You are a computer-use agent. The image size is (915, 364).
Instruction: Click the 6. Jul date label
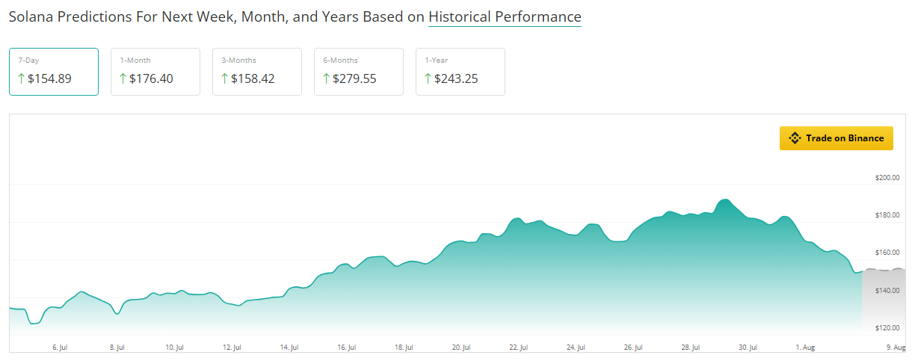coord(61,348)
